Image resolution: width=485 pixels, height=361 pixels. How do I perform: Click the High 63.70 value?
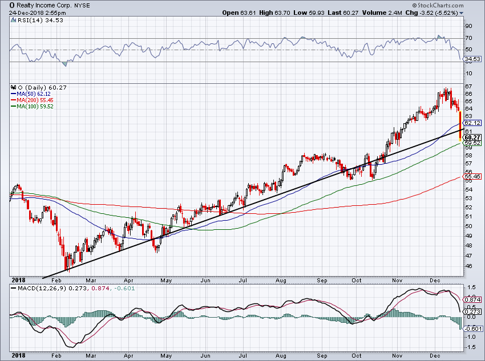pyautogui.click(x=274, y=13)
